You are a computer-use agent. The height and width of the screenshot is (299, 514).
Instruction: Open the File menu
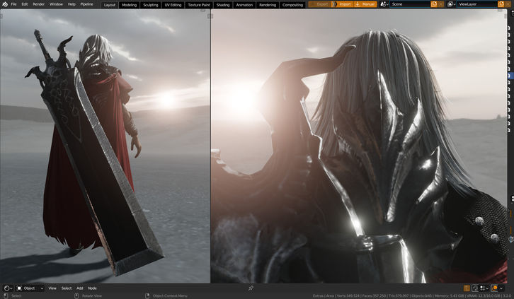(13, 4)
